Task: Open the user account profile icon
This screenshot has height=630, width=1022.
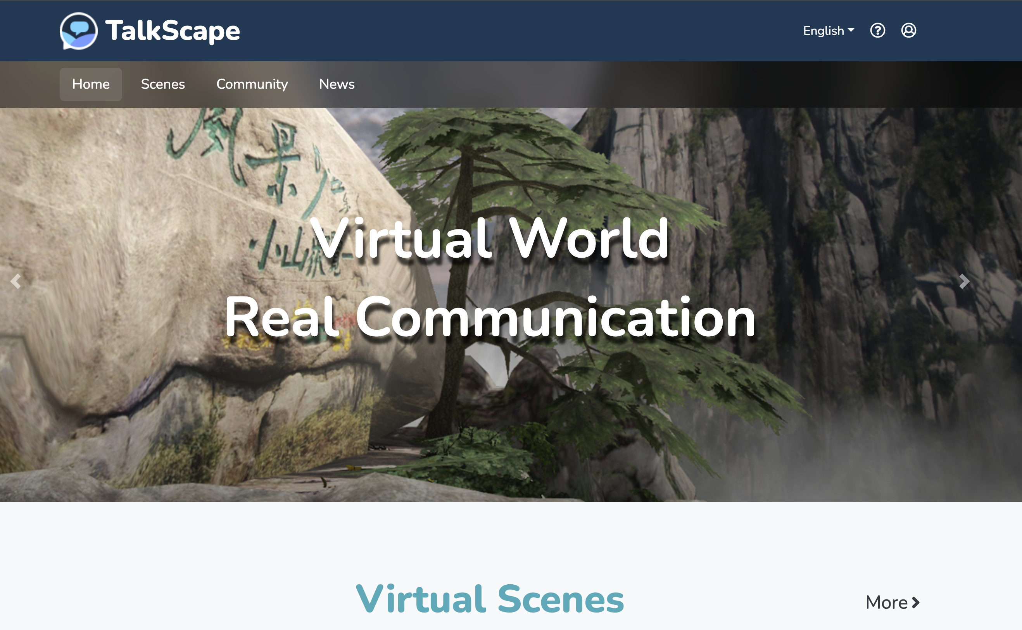Action: (908, 31)
